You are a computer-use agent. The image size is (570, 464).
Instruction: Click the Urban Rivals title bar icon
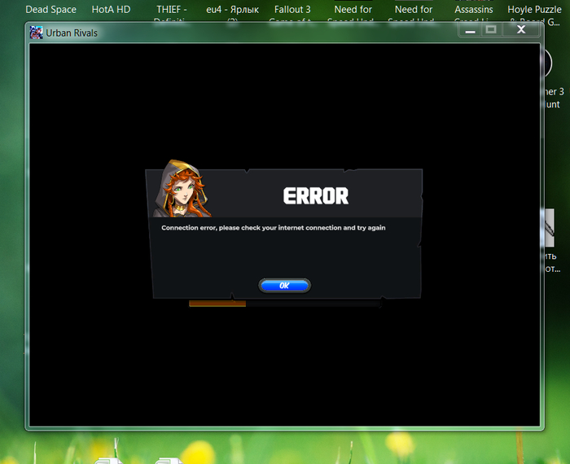click(x=36, y=33)
